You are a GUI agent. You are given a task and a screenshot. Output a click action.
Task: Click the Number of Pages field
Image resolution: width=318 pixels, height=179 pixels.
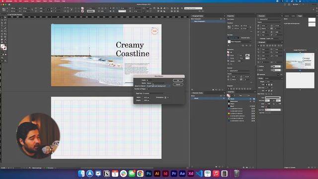(x=148, y=89)
